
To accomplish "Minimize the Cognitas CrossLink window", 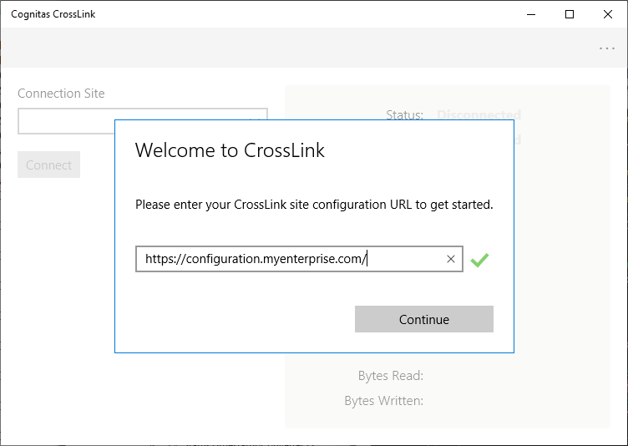I will point(531,14).
